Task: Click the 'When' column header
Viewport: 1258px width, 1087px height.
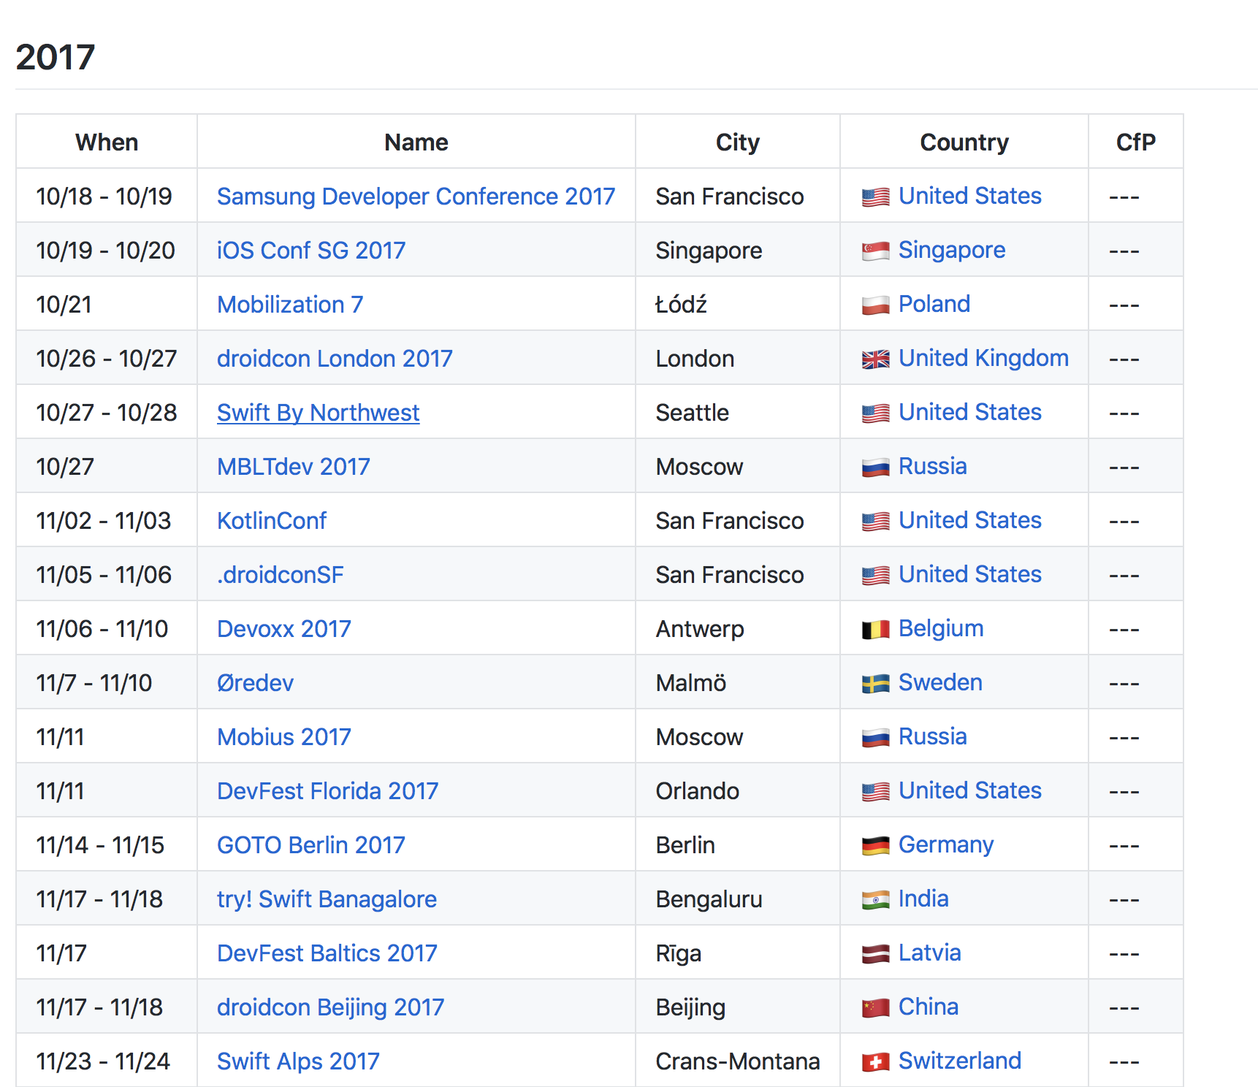Action: (107, 142)
